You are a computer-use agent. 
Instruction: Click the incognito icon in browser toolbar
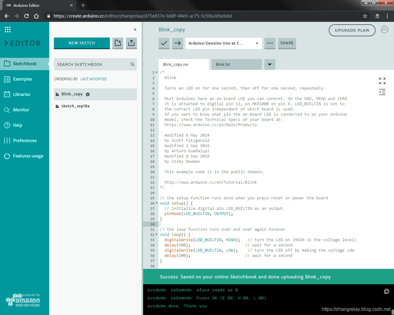click(377, 16)
